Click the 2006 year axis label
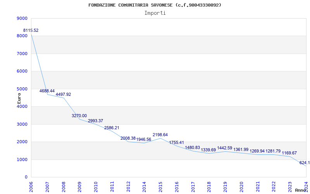This screenshot has height=194, width=310. [31, 187]
